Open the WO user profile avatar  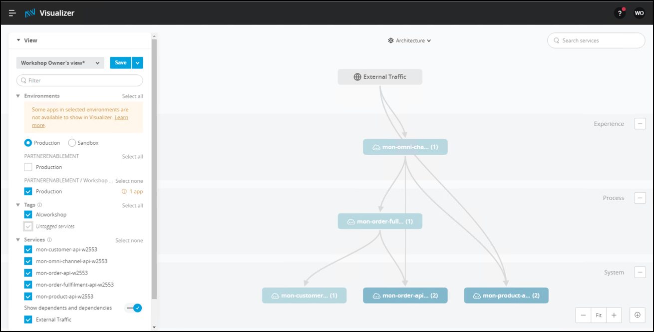(x=639, y=13)
